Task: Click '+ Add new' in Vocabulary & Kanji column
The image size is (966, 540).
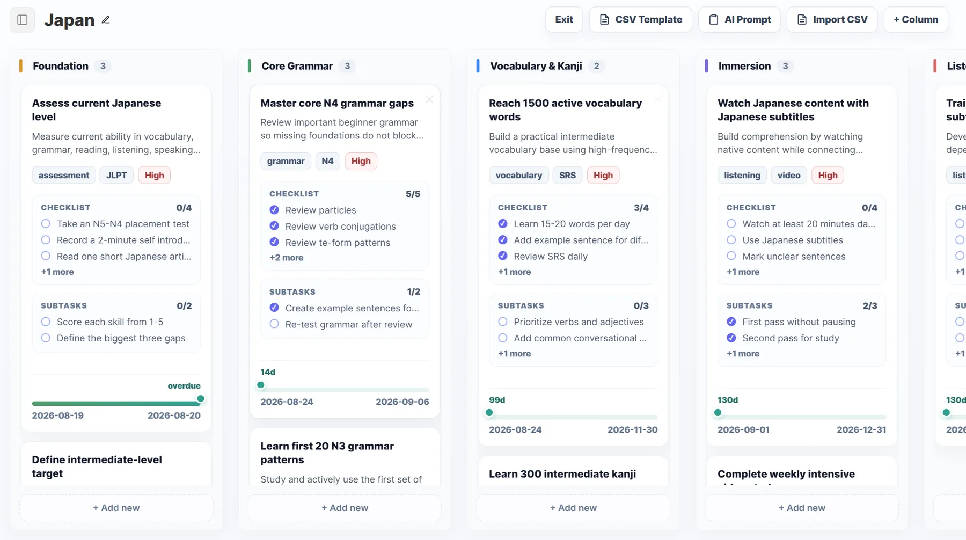Action: (x=573, y=508)
